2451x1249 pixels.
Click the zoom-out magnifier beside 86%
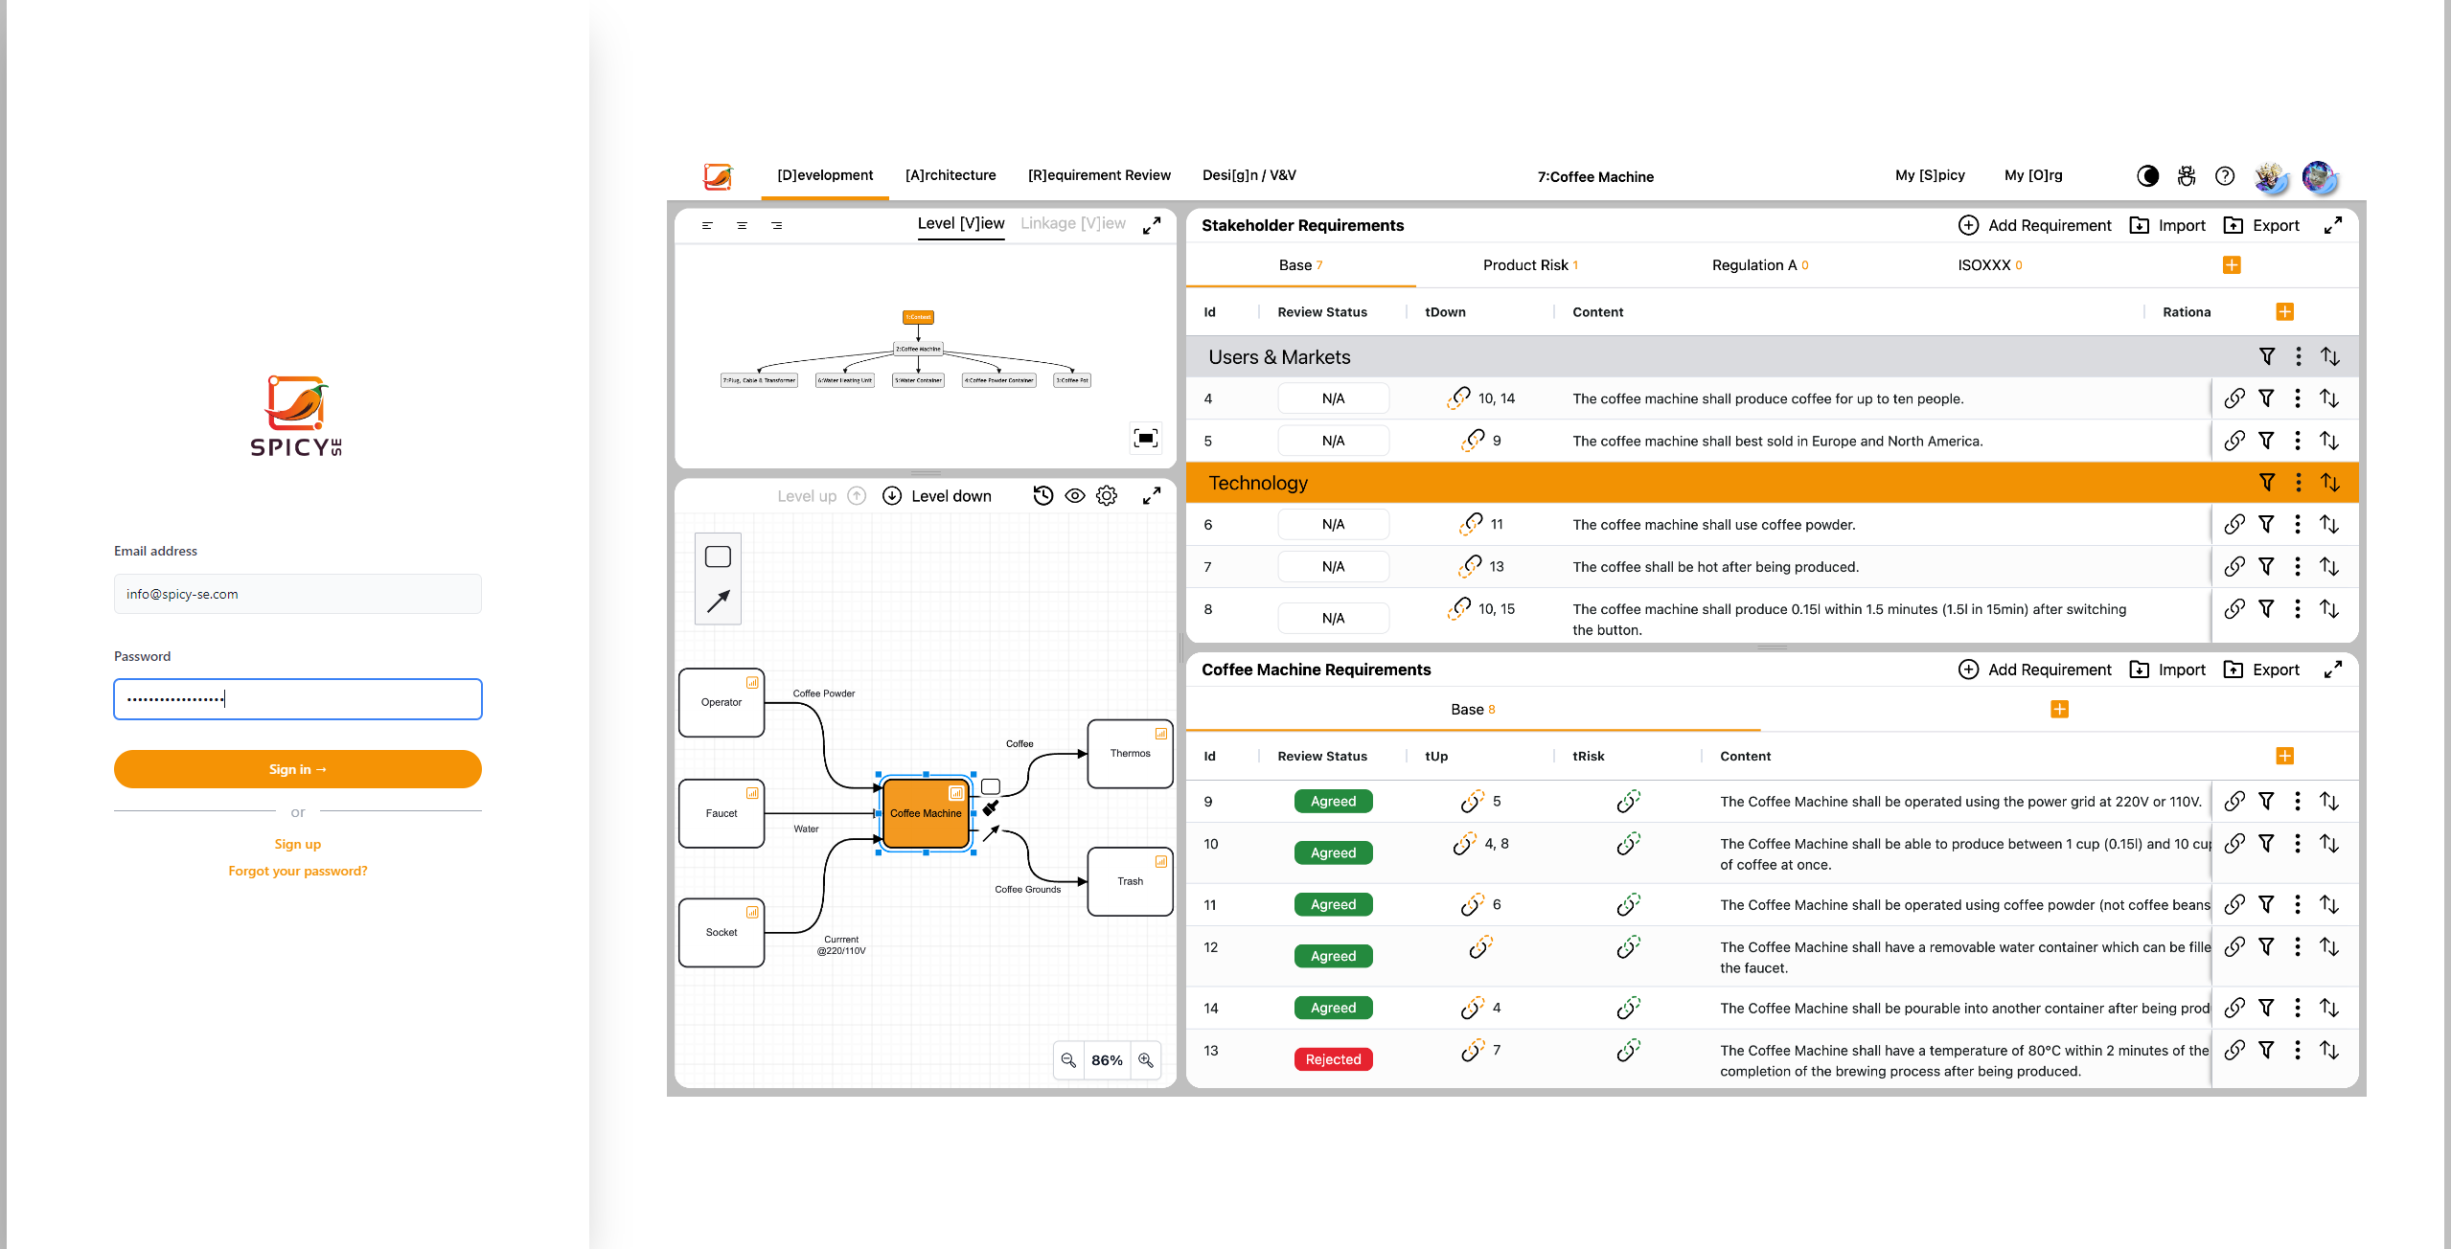[x=1068, y=1060]
